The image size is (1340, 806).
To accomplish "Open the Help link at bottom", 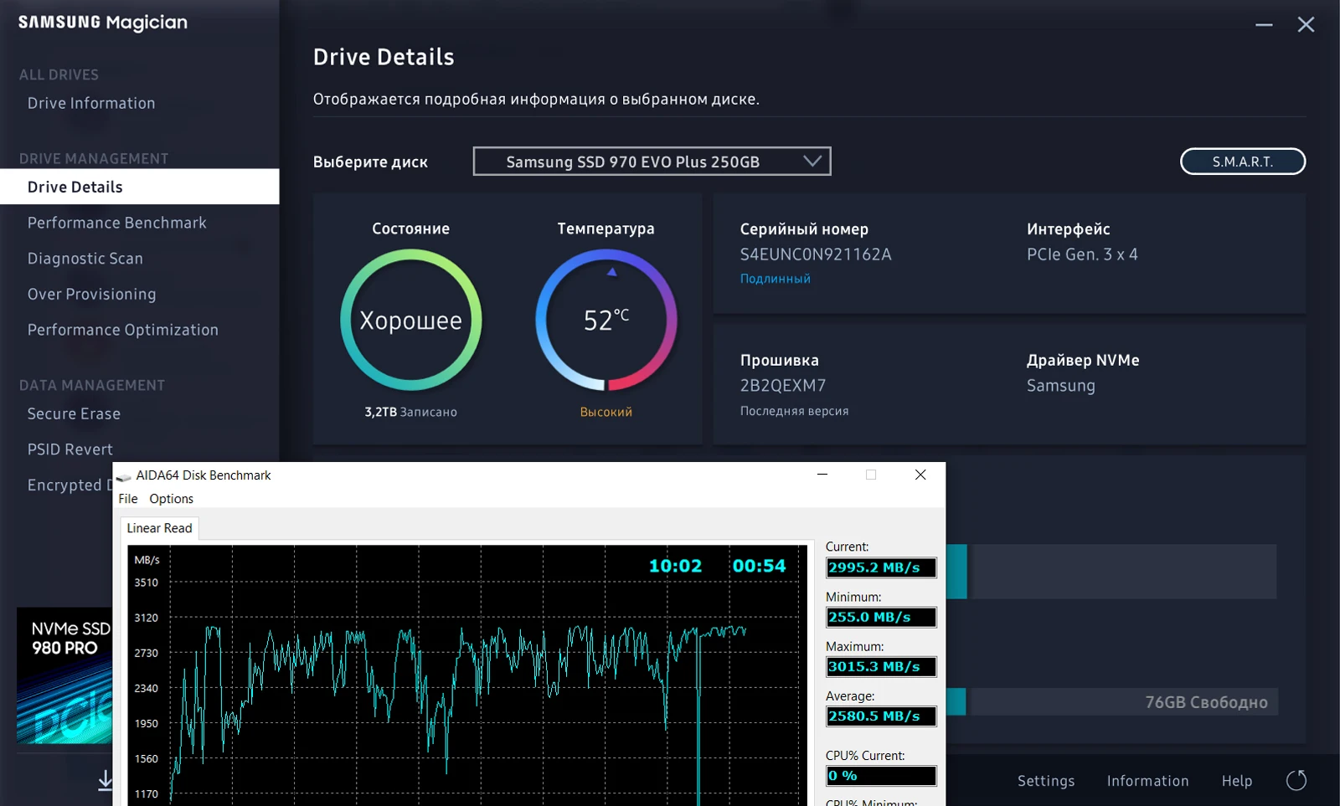I will coord(1236,781).
